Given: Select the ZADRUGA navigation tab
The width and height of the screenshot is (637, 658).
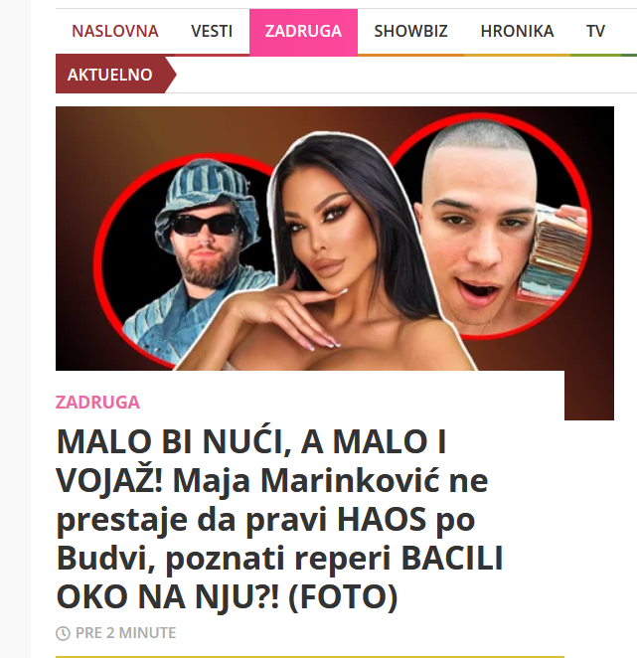Looking at the screenshot, I should (x=303, y=32).
